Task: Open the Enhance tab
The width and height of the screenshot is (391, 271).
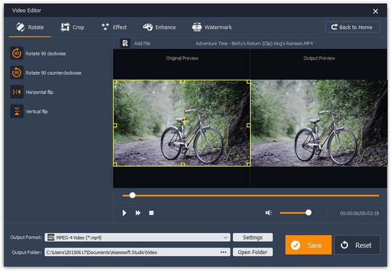Action: (159, 27)
